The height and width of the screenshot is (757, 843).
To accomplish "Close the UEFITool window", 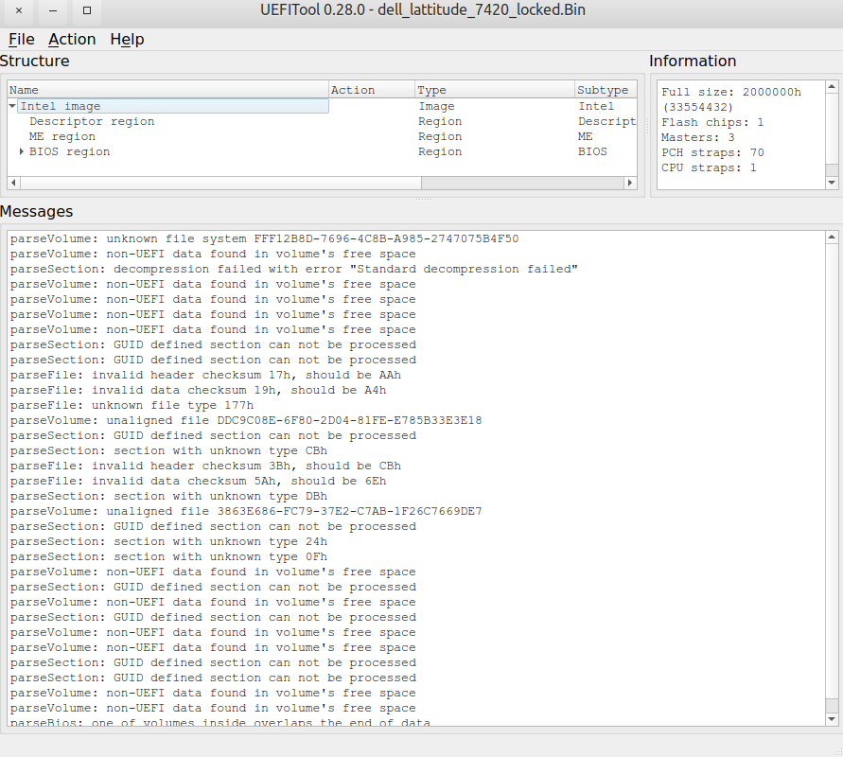I will (x=19, y=10).
